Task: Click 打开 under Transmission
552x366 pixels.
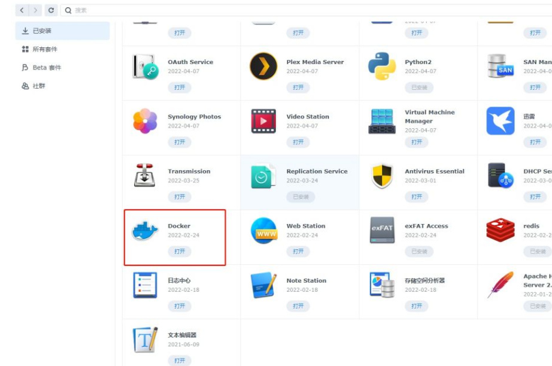Action: (x=180, y=196)
